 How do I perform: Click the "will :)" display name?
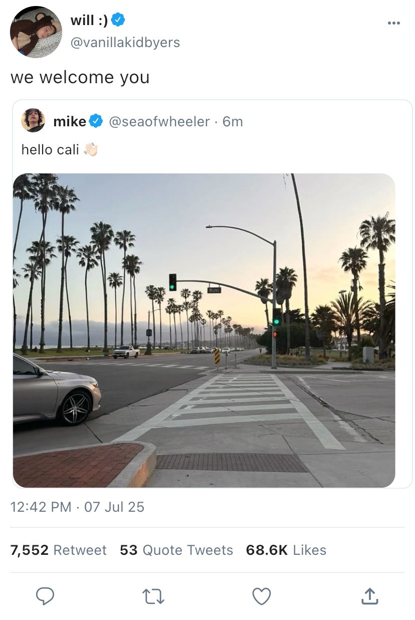(89, 20)
